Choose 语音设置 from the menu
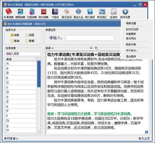This screenshot has height=143, width=155. [x=131, y=23]
